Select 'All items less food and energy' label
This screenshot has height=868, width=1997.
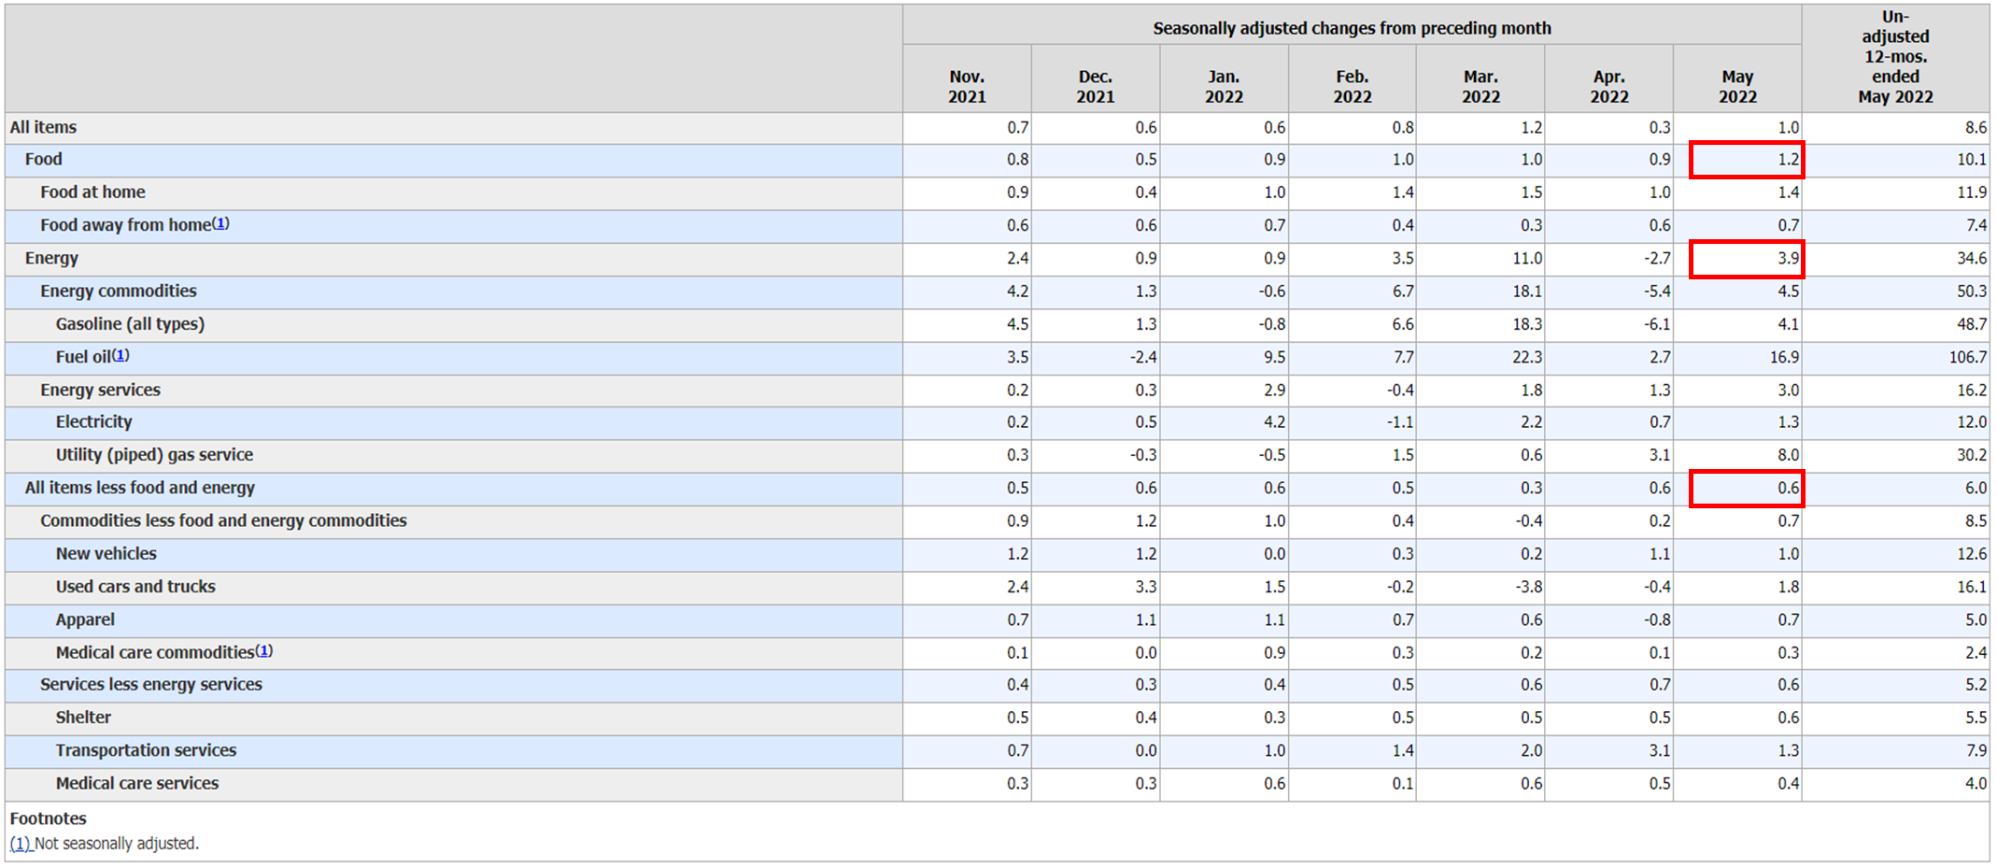click(140, 488)
